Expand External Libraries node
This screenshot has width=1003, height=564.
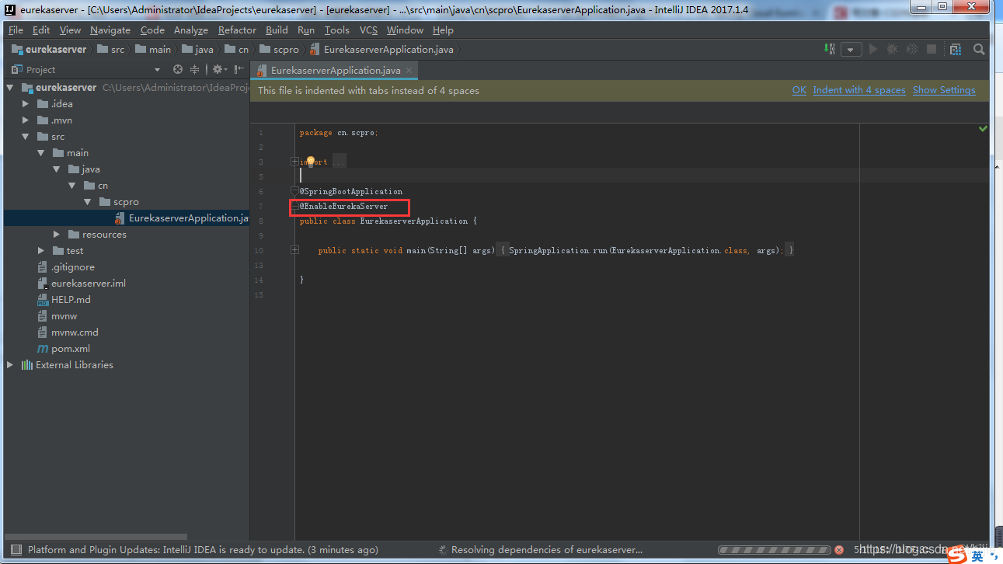10,365
